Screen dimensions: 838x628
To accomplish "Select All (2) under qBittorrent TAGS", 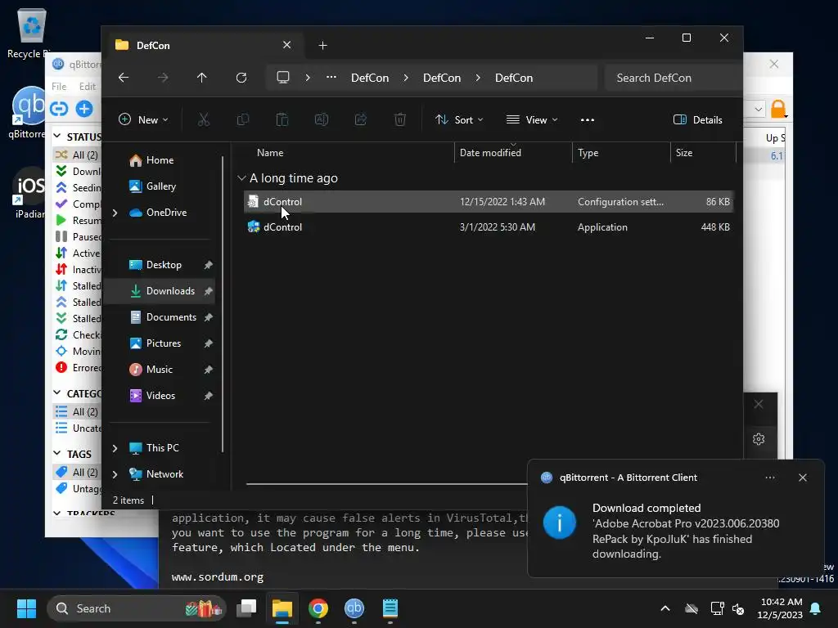I will (78, 472).
